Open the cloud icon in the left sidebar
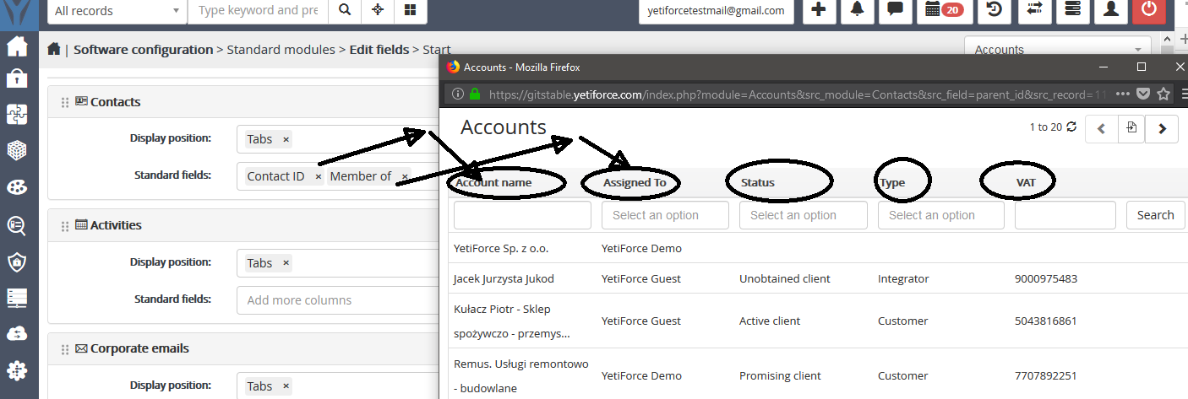The width and height of the screenshot is (1188, 399). tap(17, 334)
